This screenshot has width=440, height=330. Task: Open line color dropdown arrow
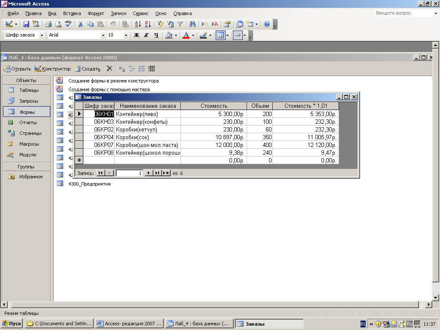pos(210,35)
